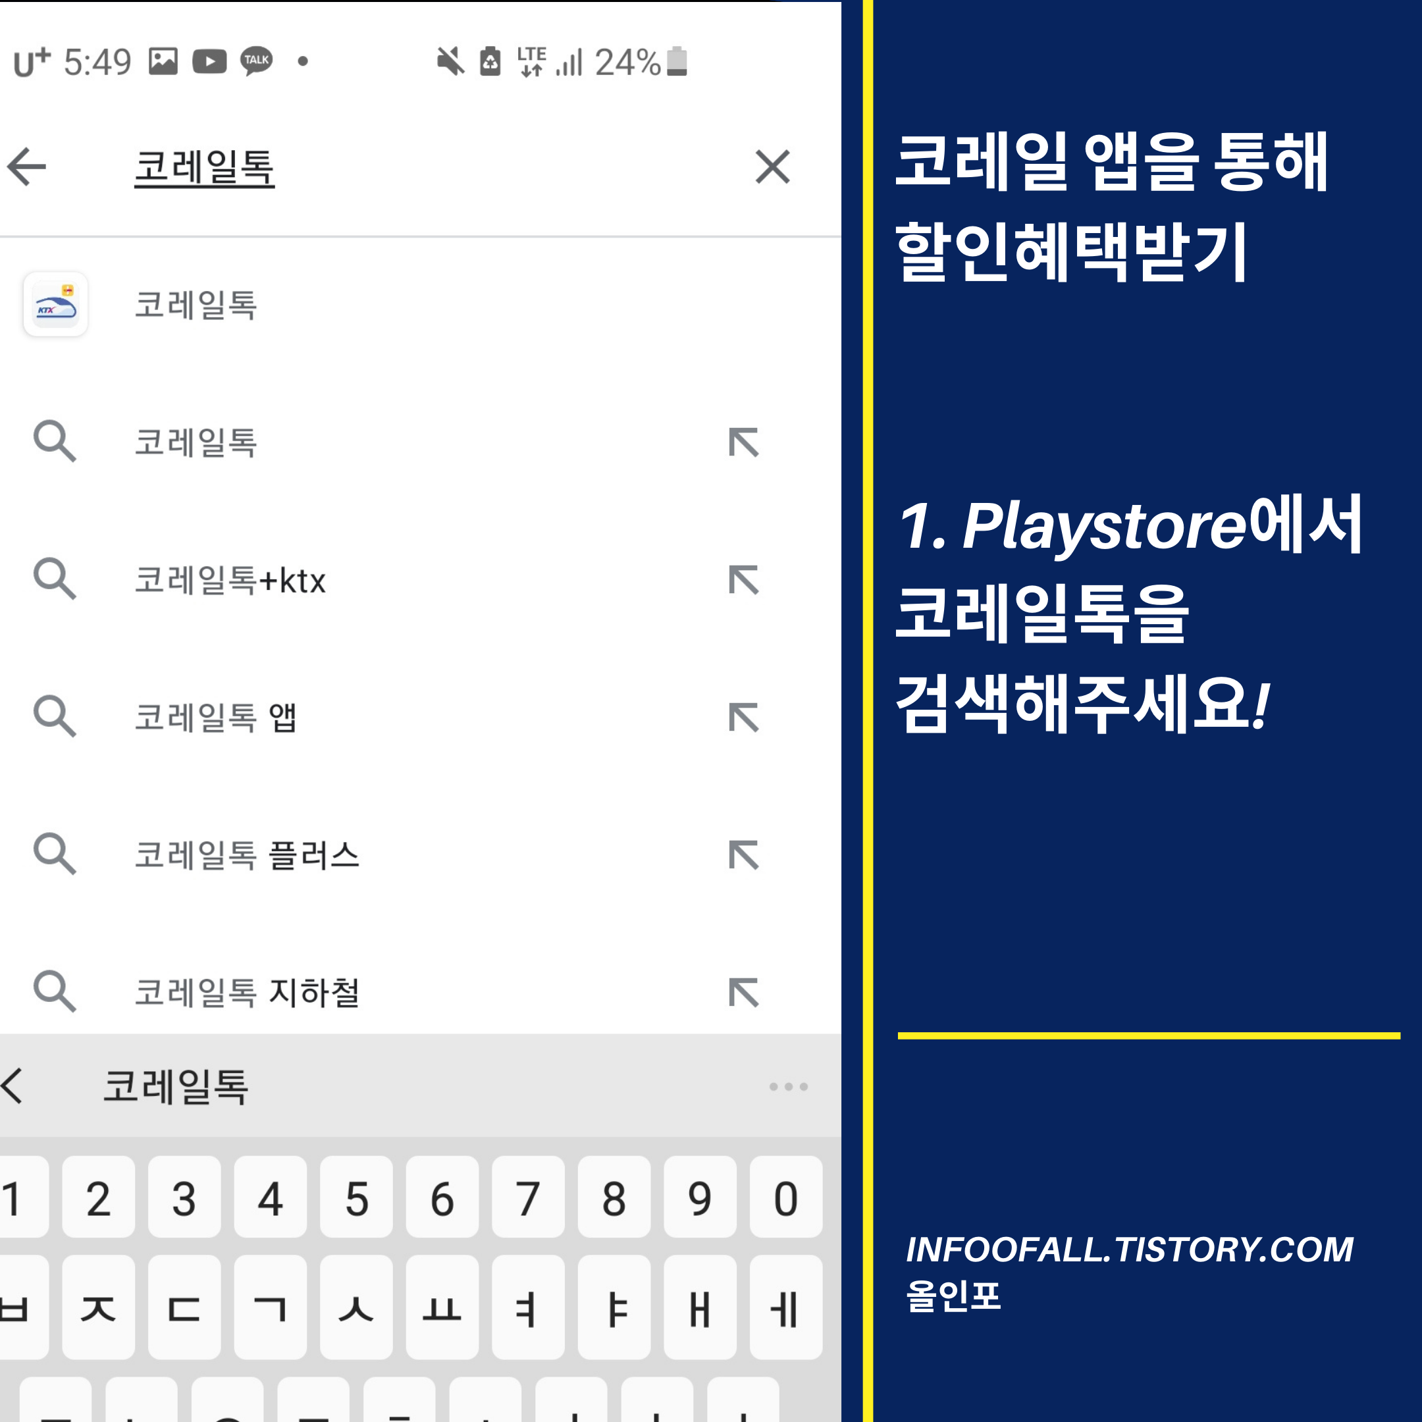1422x1422 pixels.
Task: Tap the ㅛ keyboard key
Action: coord(442,1307)
